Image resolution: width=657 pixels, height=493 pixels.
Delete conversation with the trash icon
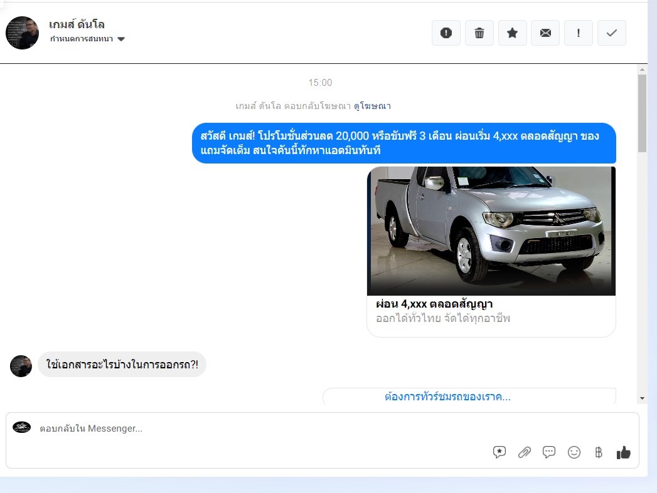(x=479, y=33)
